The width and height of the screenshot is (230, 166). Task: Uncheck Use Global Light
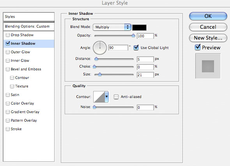[x=136, y=47]
